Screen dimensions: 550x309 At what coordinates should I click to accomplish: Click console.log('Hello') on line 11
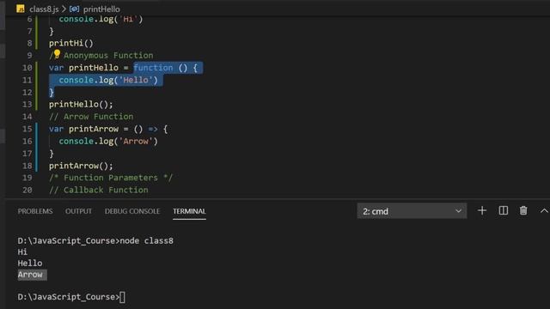108,80
